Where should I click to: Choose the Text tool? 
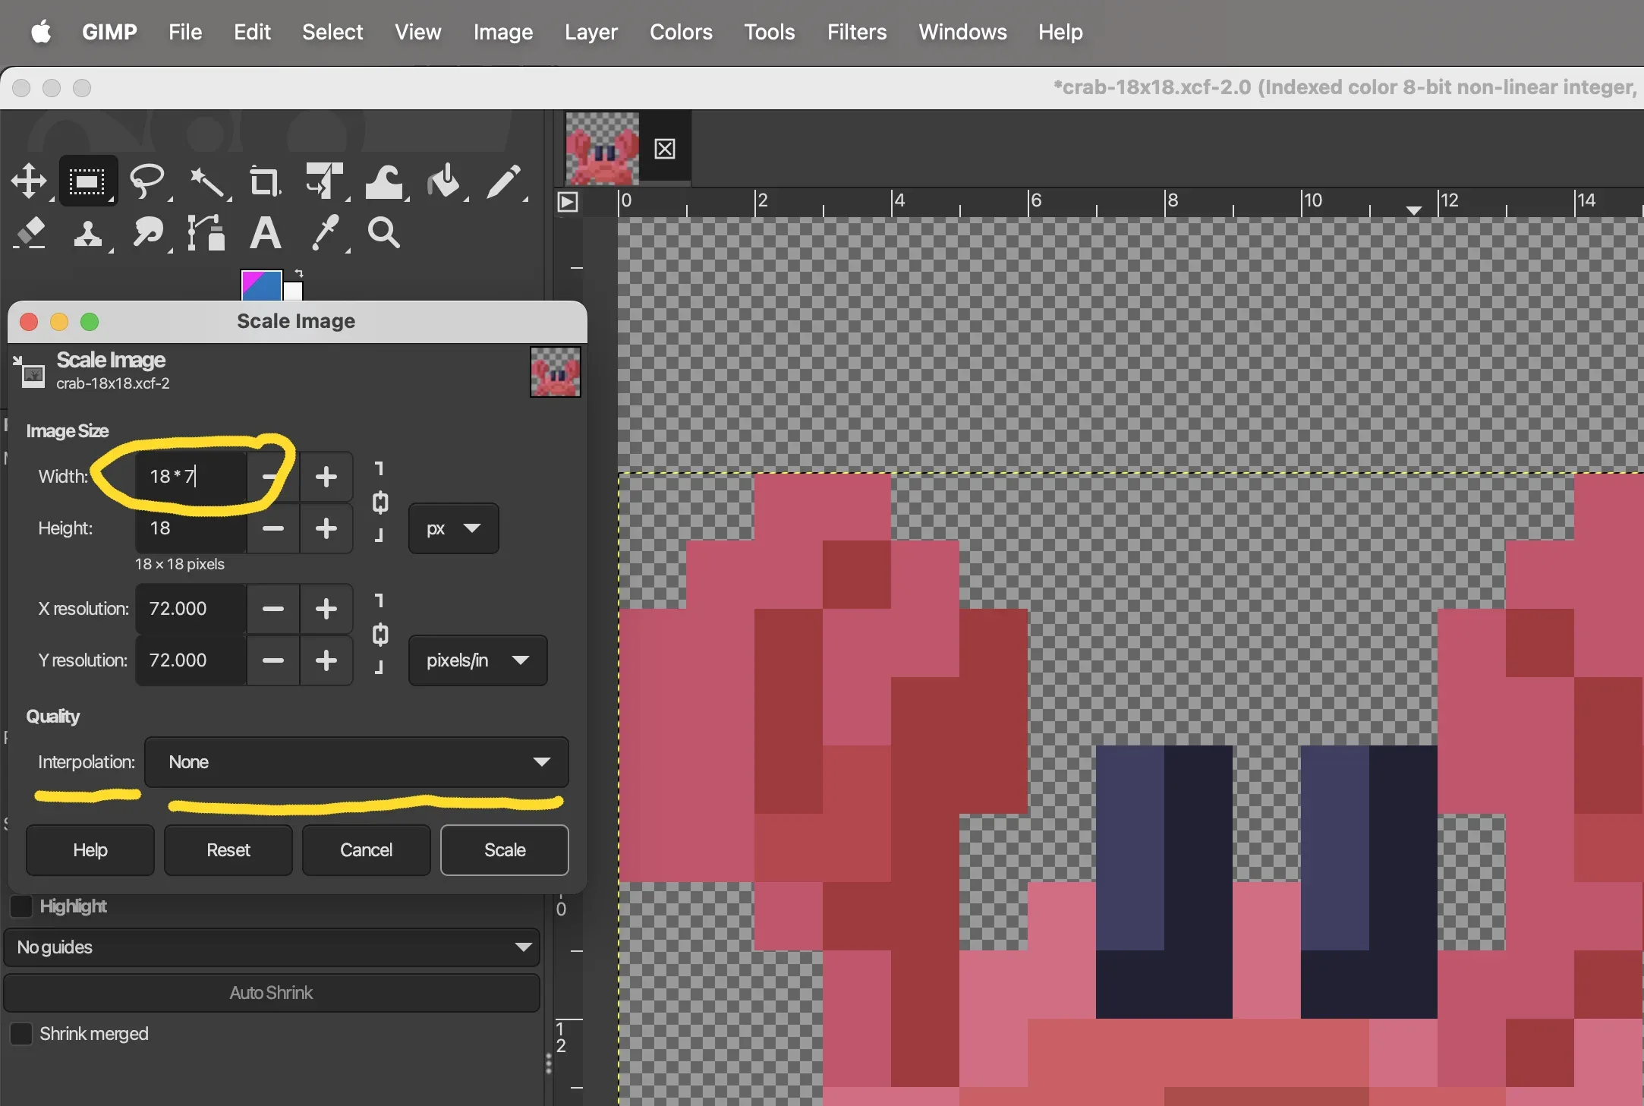[x=265, y=233]
